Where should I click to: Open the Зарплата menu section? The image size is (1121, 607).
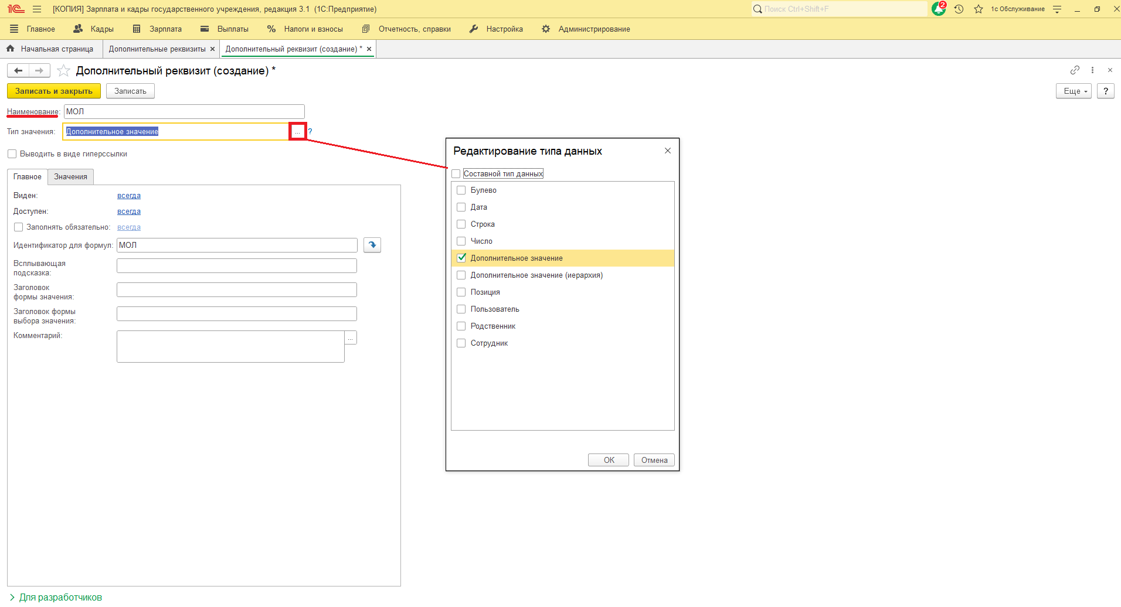tap(158, 29)
